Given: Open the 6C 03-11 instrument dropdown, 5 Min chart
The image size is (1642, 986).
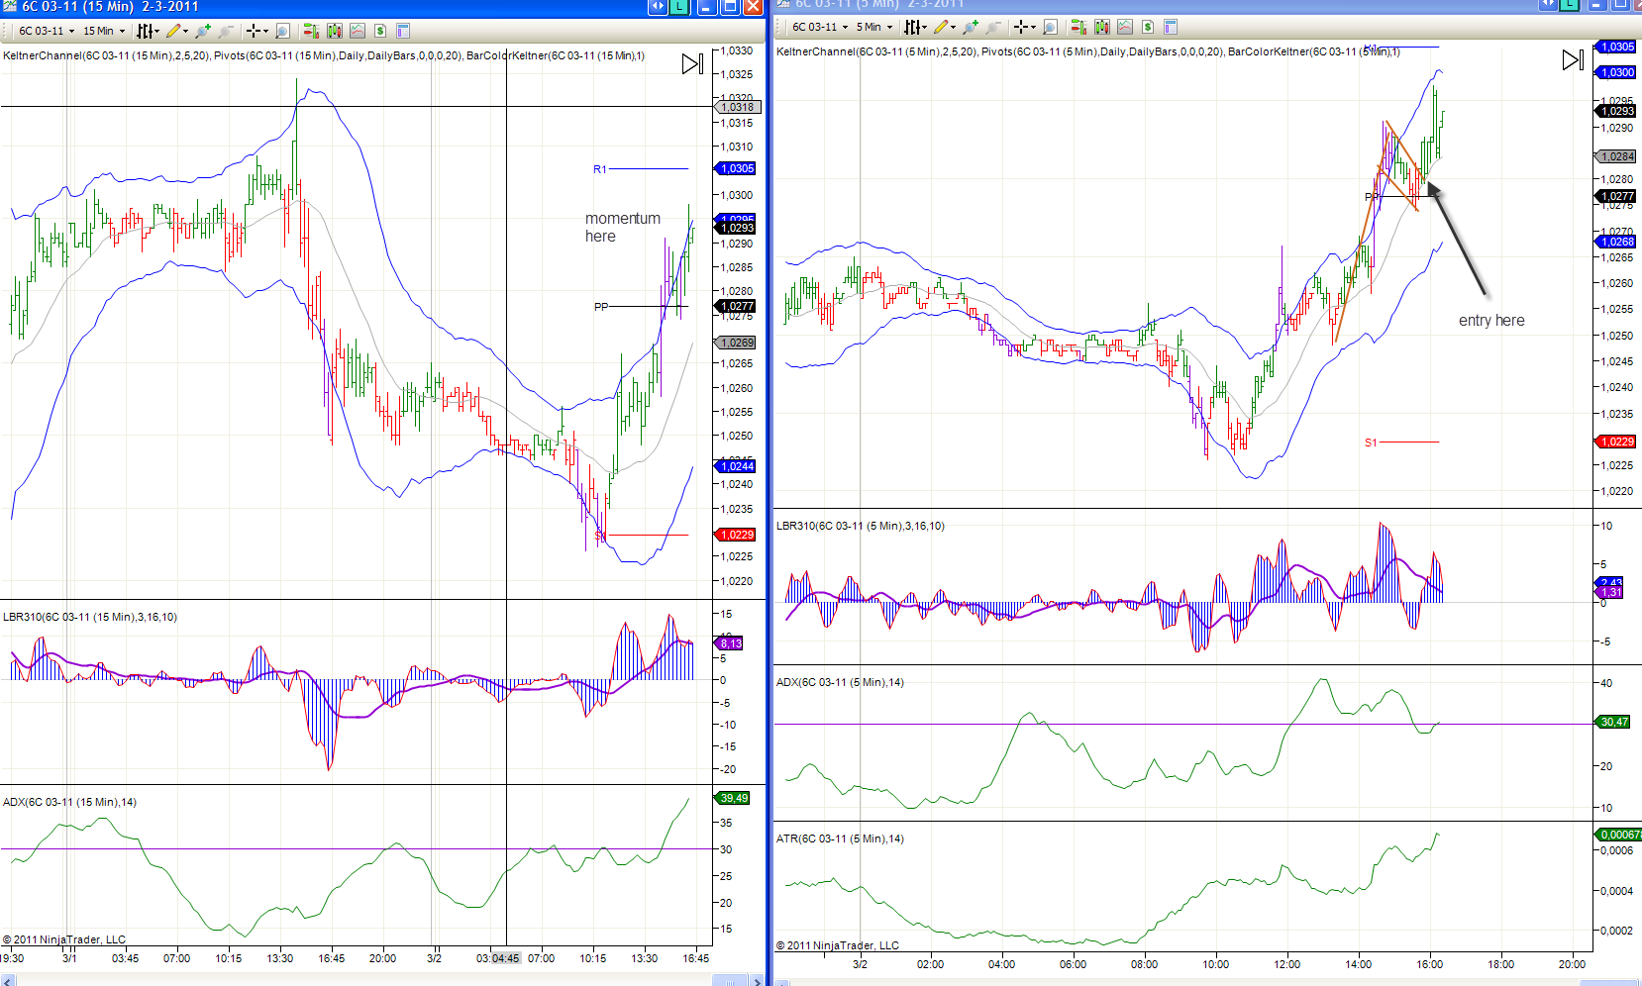Looking at the screenshot, I should point(820,27).
